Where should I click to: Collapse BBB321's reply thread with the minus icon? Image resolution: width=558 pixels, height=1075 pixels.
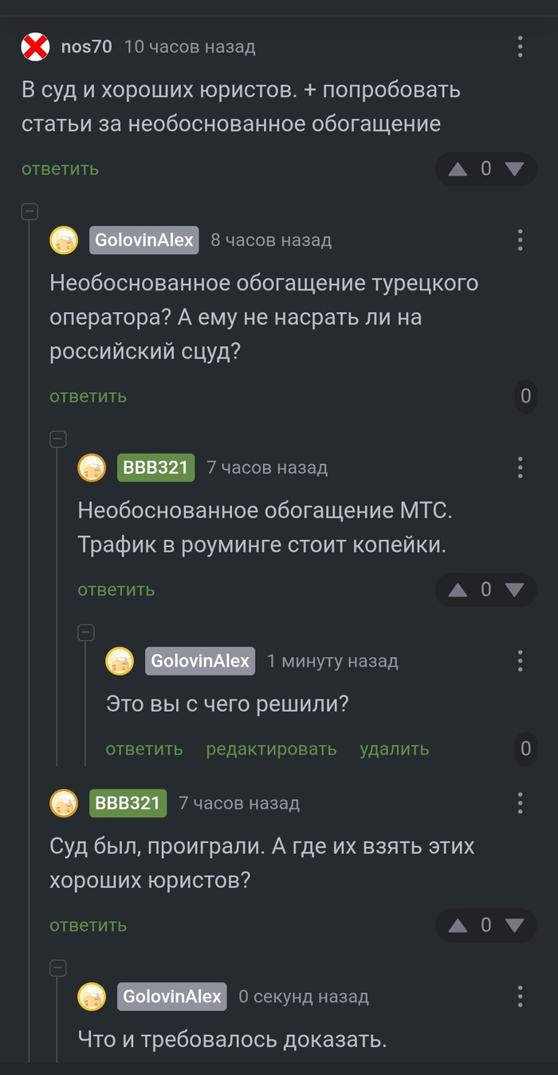(57, 439)
